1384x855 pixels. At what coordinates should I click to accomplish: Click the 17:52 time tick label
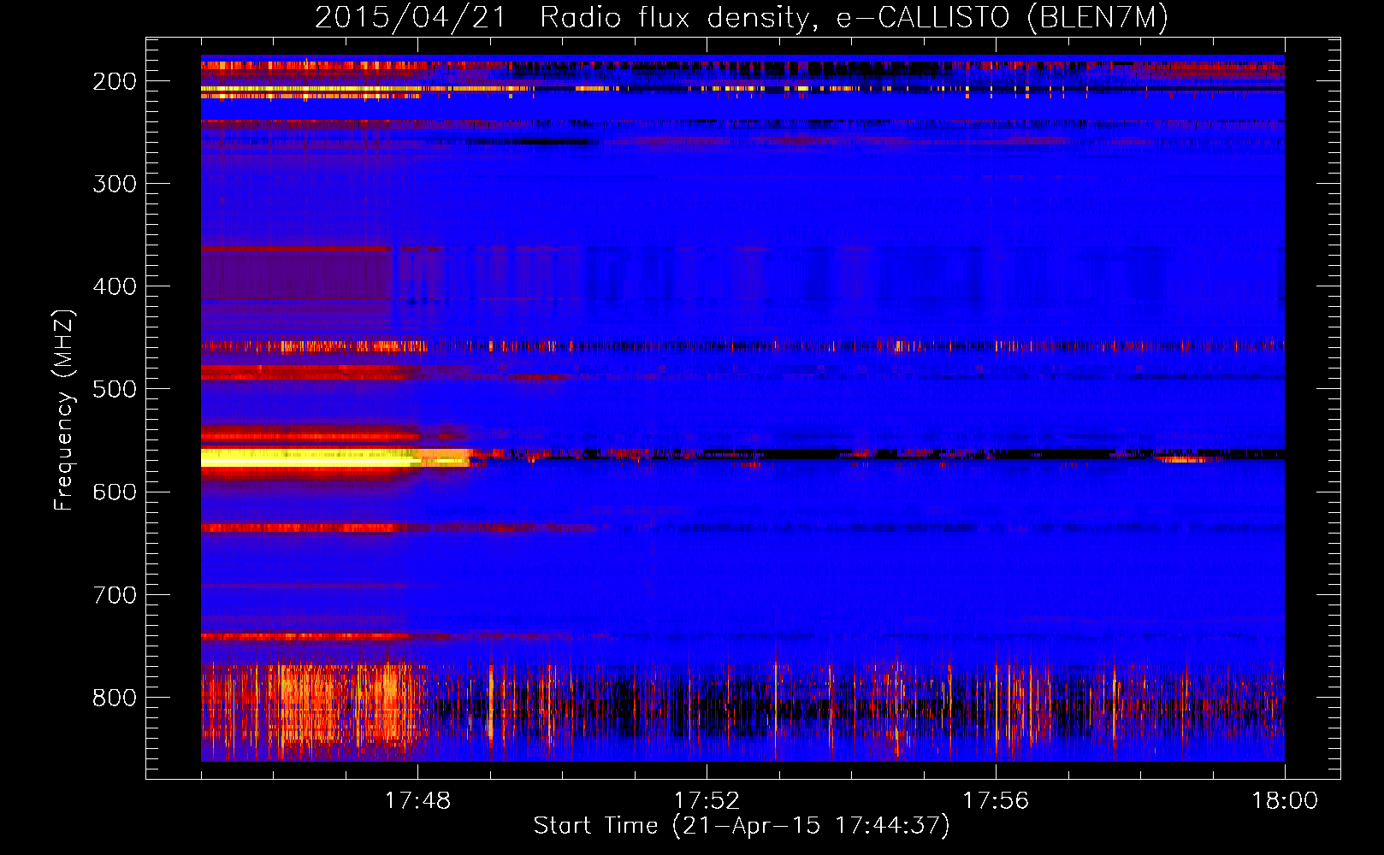pyautogui.click(x=707, y=801)
